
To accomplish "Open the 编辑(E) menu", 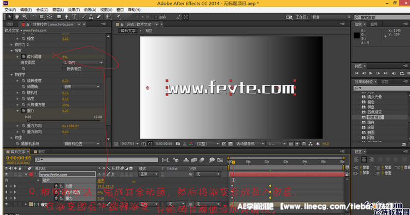I will click(x=26, y=10).
